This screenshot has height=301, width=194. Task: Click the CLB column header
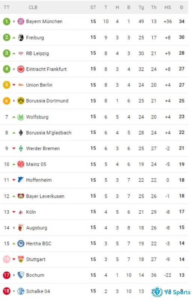[33, 8]
